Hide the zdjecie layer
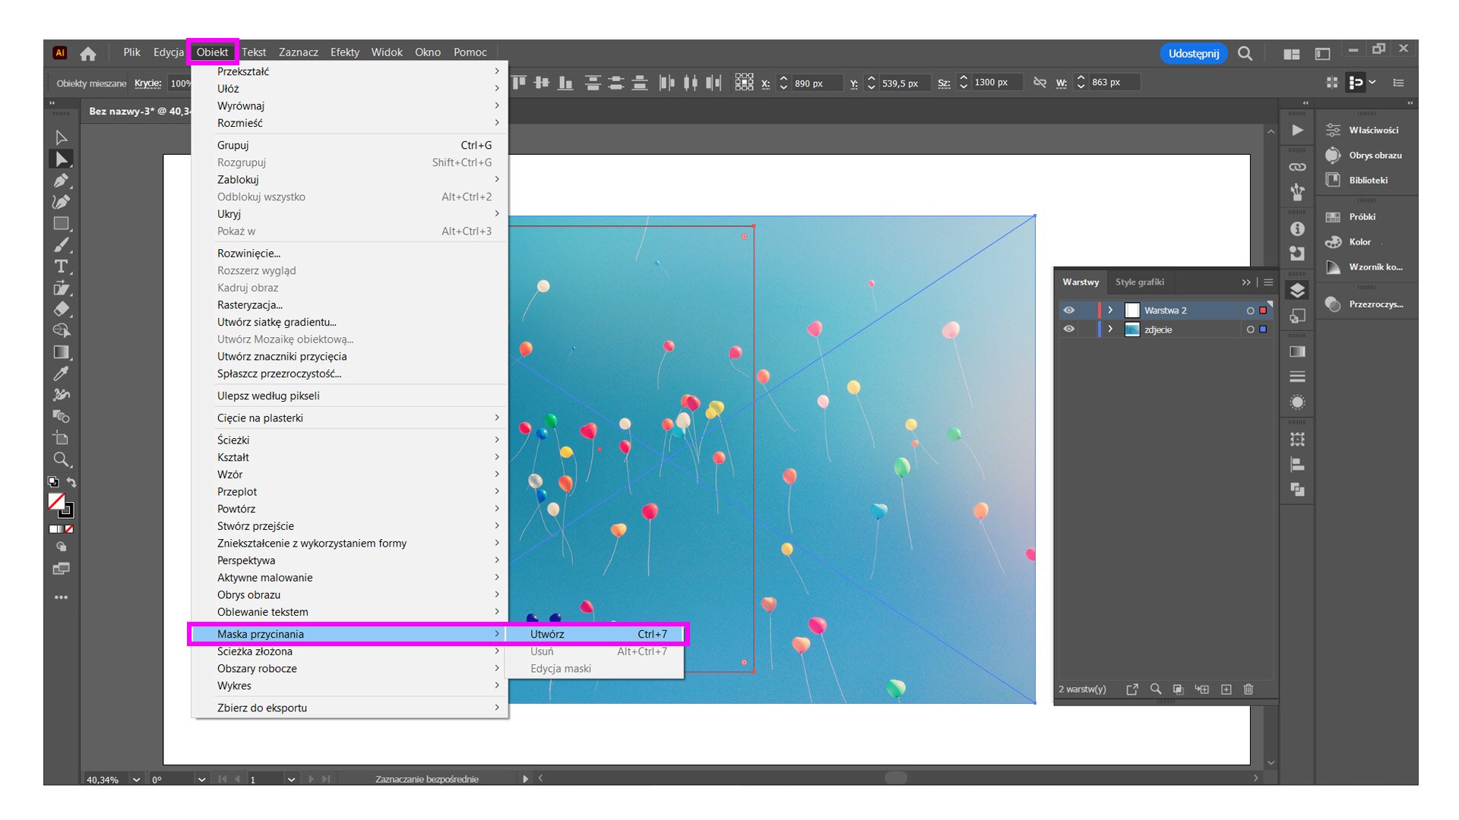 point(1070,329)
